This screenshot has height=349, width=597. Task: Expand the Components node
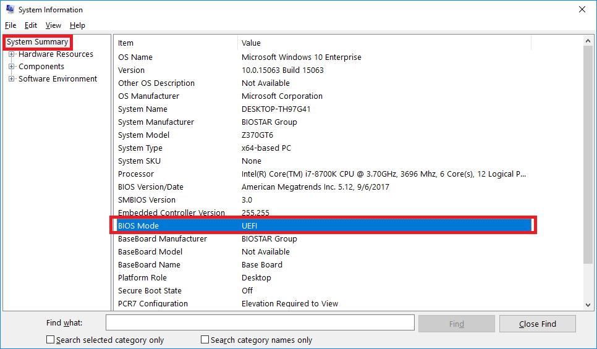(11, 67)
